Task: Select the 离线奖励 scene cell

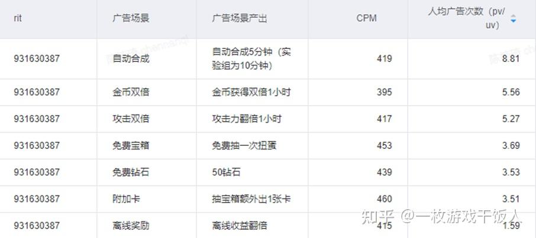Action: tap(131, 226)
